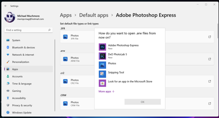Click the Photos icon for .arw
The height and width of the screenshot is (118, 219).
pos(65,59)
